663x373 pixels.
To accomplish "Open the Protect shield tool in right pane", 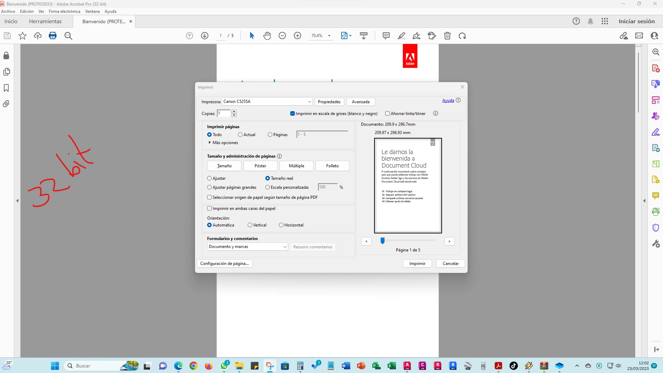I will (656, 228).
